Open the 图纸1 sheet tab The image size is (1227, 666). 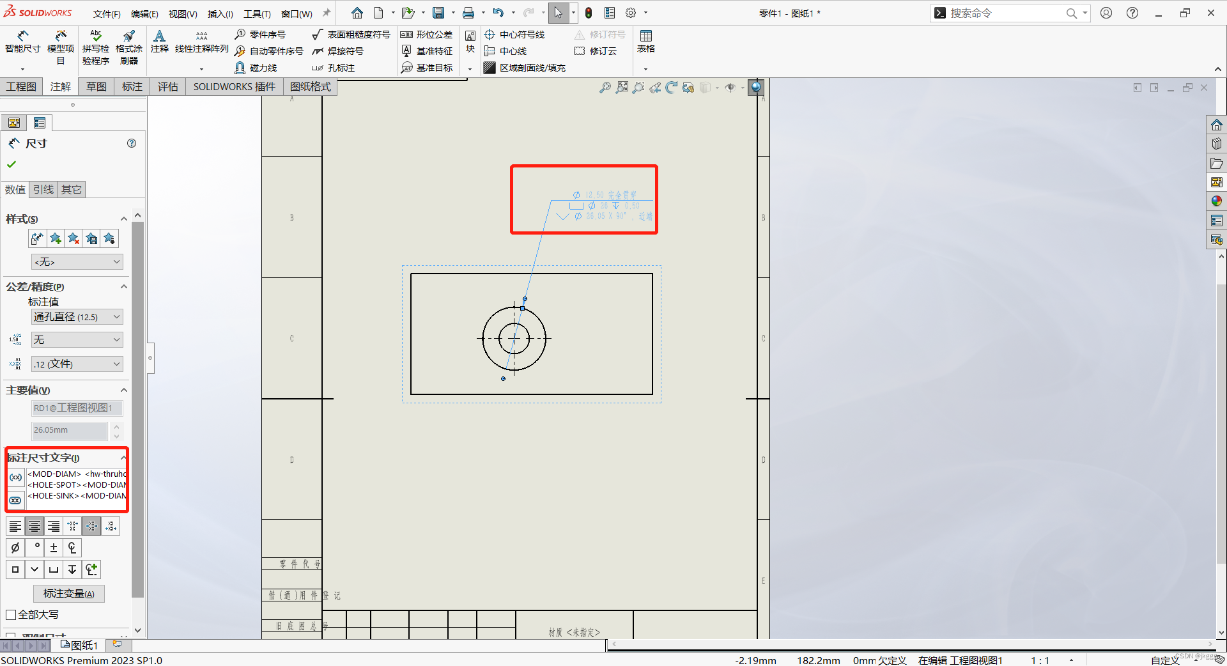pos(79,646)
